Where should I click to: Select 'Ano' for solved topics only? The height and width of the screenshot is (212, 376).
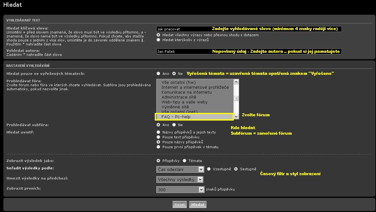pyautogui.click(x=158, y=74)
